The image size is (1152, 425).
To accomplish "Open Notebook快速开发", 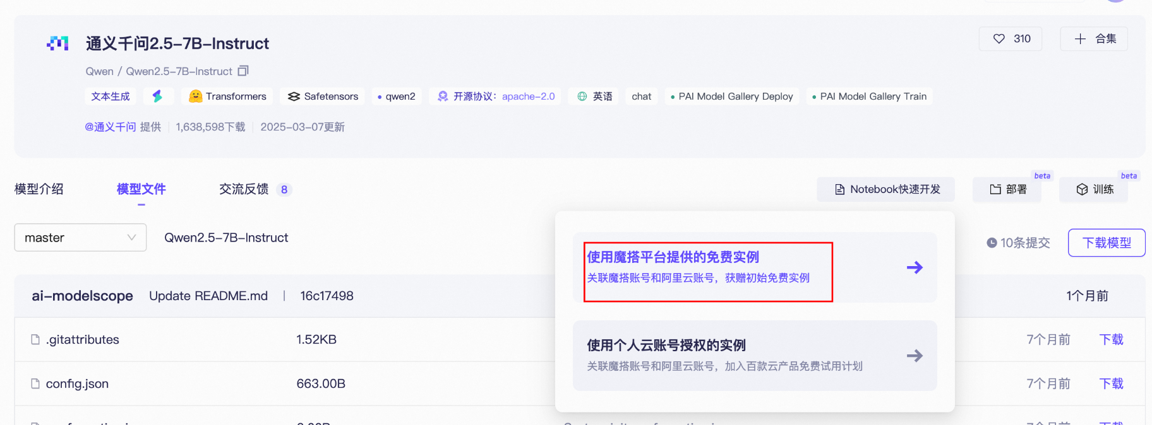I will (885, 189).
